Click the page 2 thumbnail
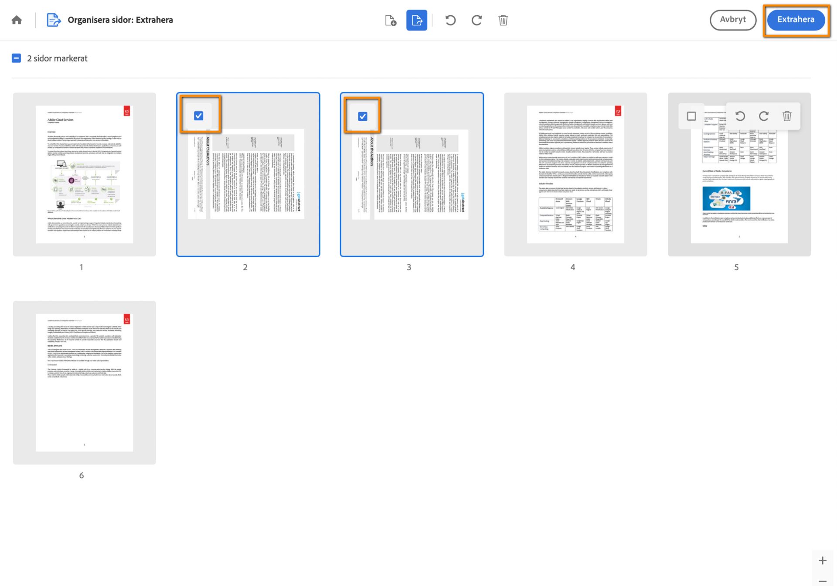The width and height of the screenshot is (837, 586). click(x=248, y=174)
